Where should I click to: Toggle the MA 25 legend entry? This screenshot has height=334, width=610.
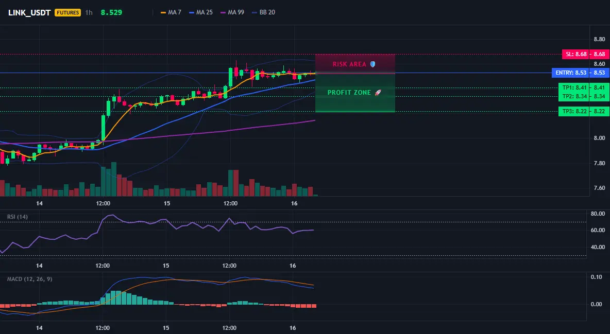[201, 12]
